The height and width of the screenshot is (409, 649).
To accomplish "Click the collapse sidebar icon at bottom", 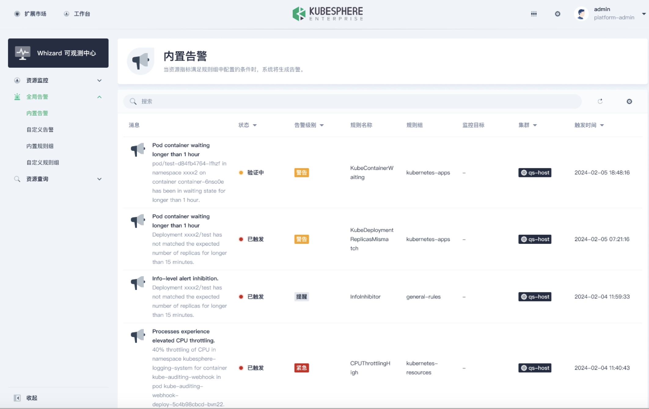I will (17, 398).
